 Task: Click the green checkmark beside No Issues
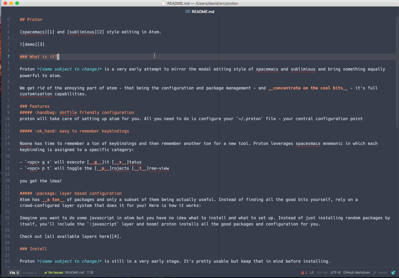point(46,272)
